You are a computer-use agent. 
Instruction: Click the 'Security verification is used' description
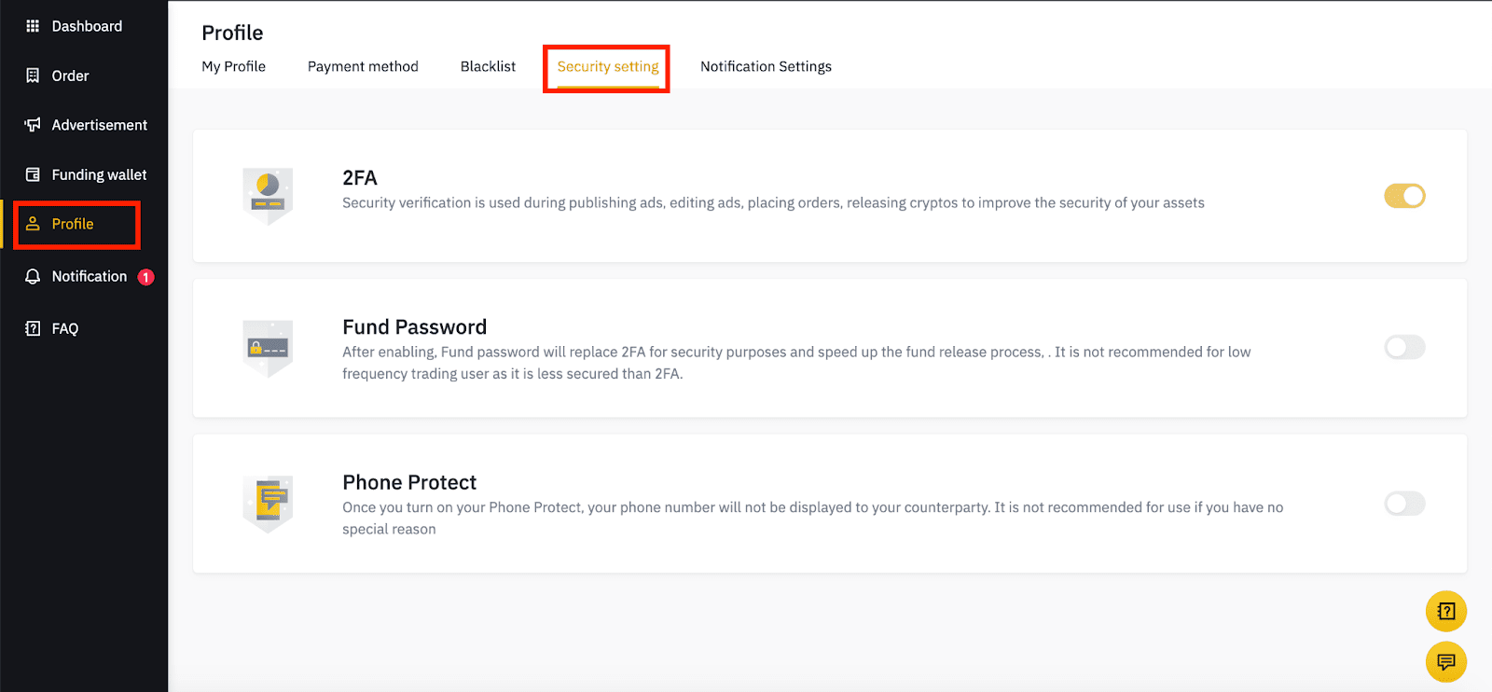click(x=773, y=202)
